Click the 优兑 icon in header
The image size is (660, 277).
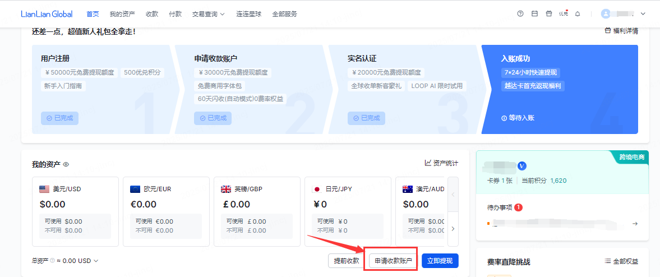pyautogui.click(x=564, y=14)
